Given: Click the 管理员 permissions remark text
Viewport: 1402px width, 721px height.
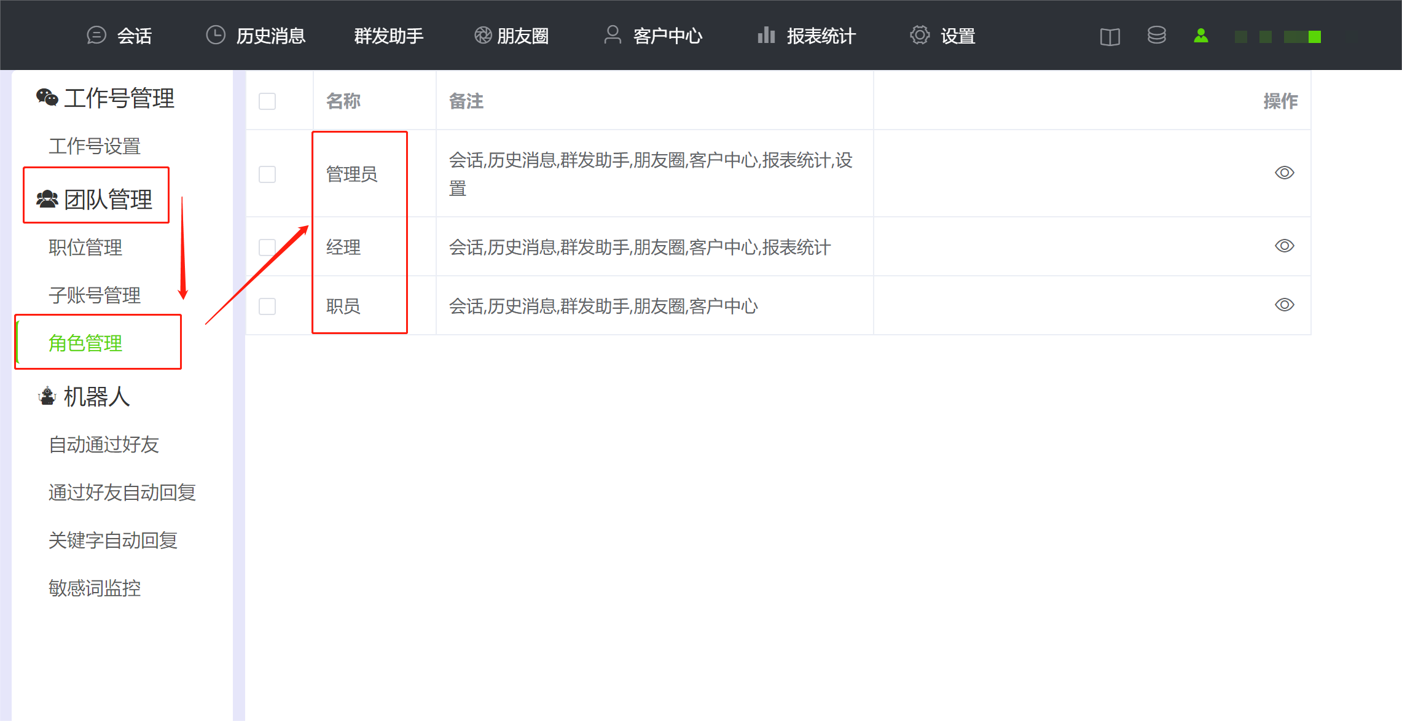Looking at the screenshot, I should pos(651,174).
